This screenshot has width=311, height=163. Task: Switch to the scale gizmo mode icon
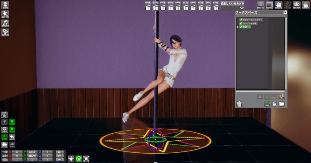click(x=86, y=159)
